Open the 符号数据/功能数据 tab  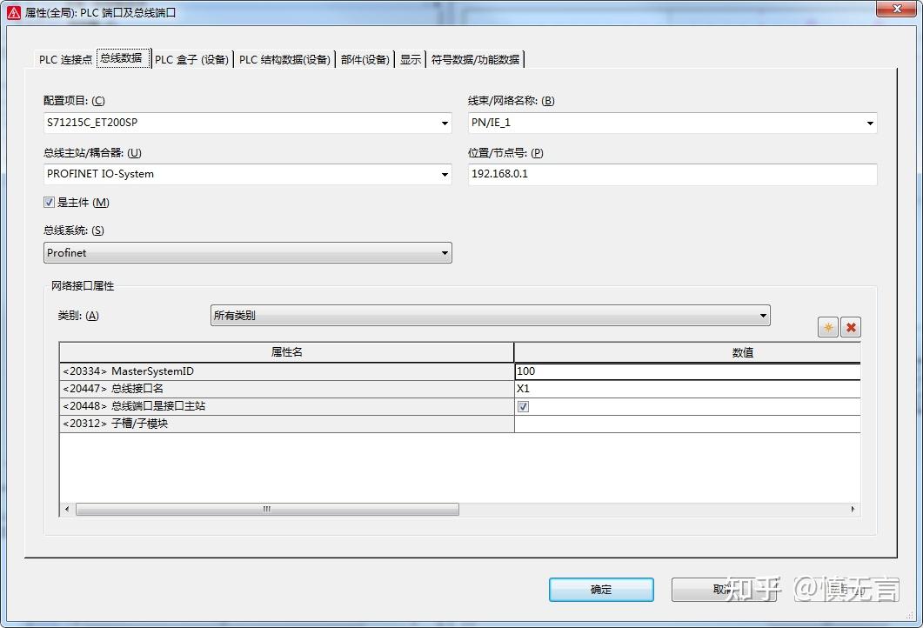tap(475, 59)
